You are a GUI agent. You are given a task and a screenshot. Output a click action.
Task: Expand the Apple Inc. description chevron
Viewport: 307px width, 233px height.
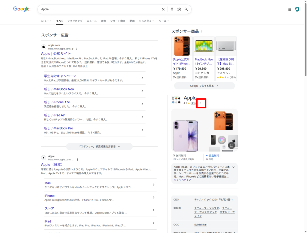tap(234, 167)
